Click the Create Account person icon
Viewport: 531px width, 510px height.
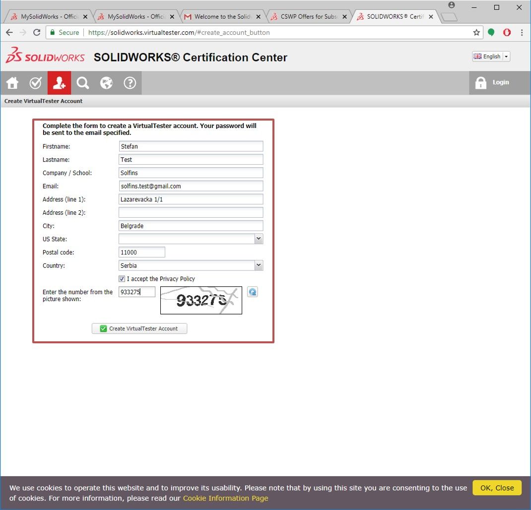pos(59,82)
